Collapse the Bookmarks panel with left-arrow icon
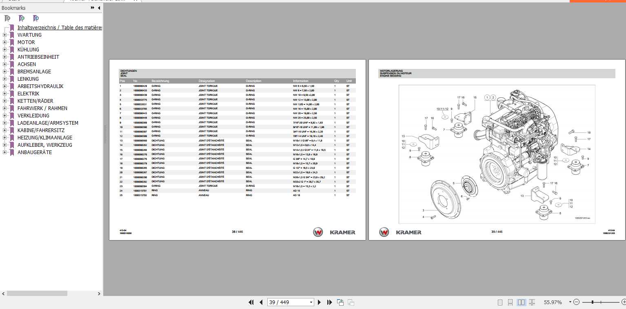The image size is (626, 309). click(x=99, y=8)
